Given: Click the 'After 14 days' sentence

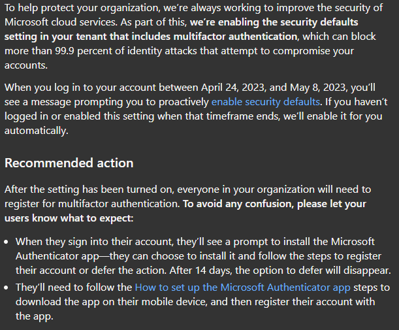Looking at the screenshot, I should coord(280,271).
